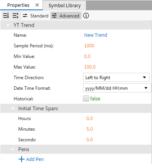Open the Date Time Format dropdown
152x164 pixels.
[x=117, y=88]
